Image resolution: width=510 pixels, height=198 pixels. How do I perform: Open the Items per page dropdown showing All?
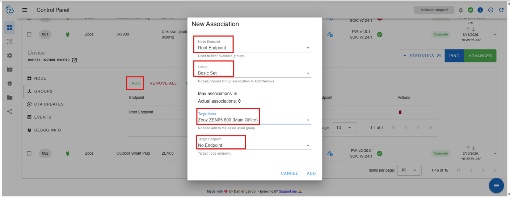tap(409, 170)
